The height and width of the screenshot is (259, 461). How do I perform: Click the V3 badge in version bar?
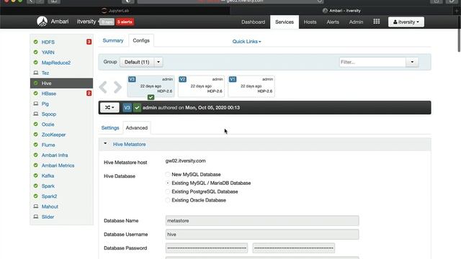[x=127, y=107]
